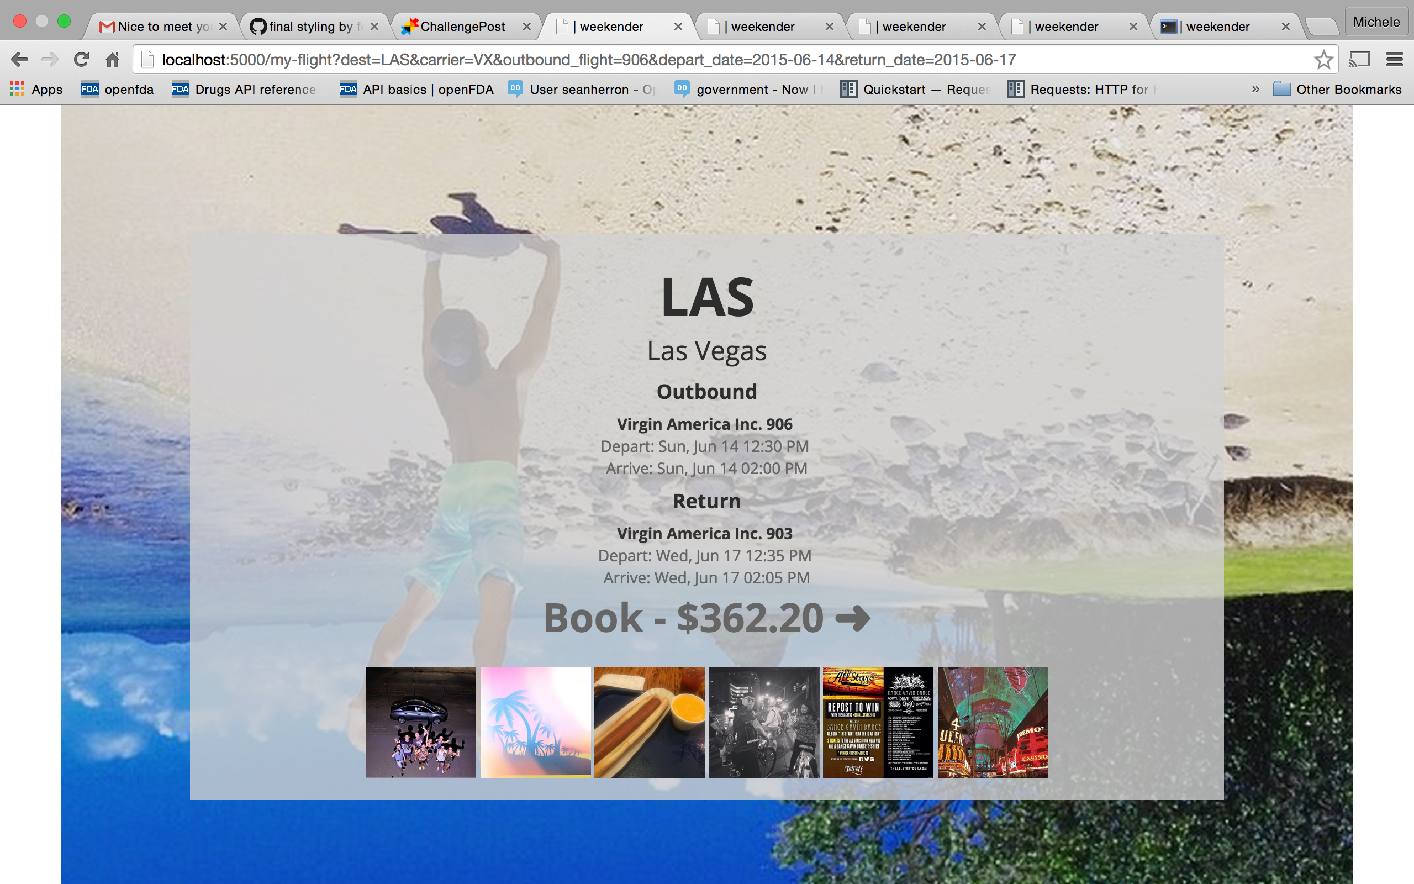Click the cast screen icon
The width and height of the screenshot is (1414, 884).
[1359, 59]
